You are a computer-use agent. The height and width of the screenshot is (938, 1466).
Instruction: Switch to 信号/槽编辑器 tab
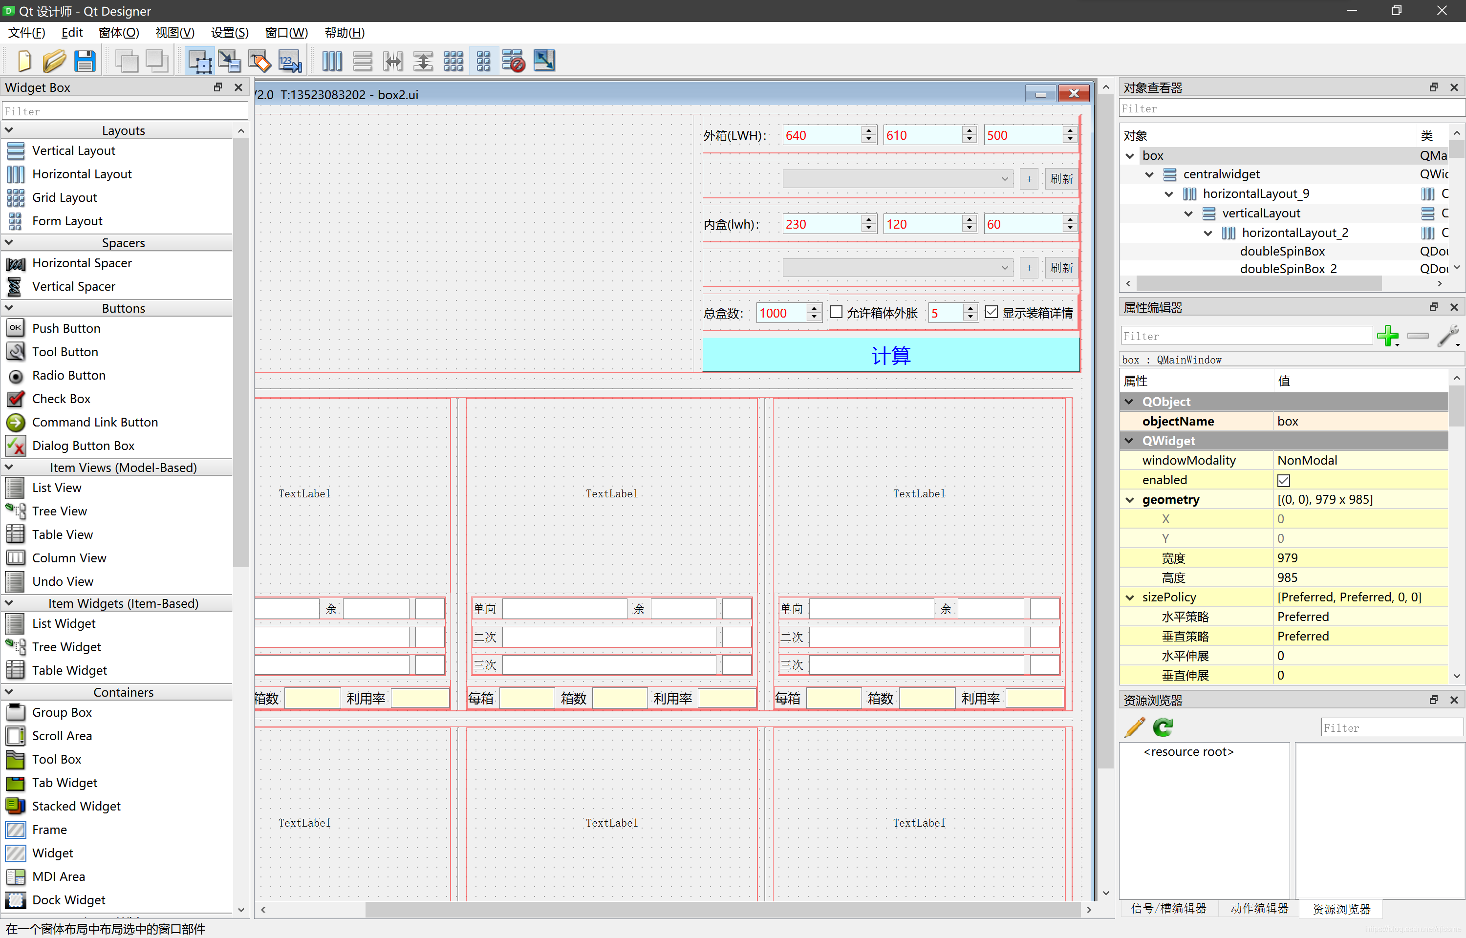[1168, 908]
